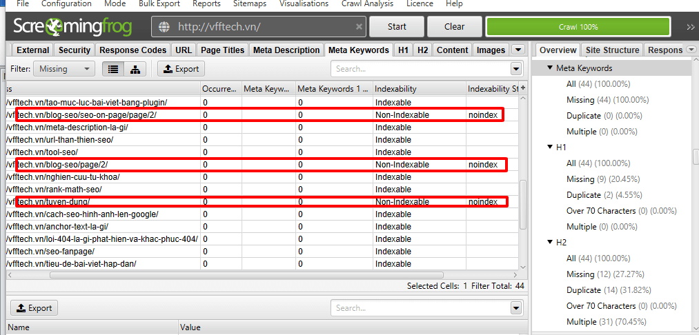This screenshot has width=699, height=335.
Task: Click the globe icon in URL bar
Action: coord(164,27)
